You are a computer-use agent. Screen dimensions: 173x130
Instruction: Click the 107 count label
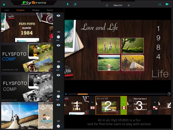(58, 121)
